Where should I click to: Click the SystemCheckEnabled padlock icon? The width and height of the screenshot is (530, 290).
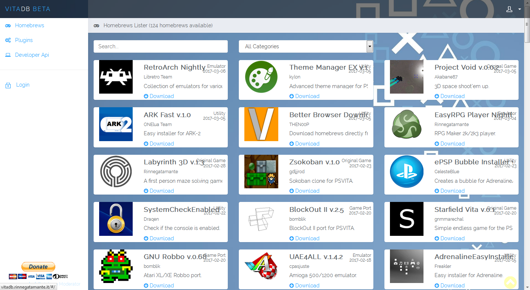[116, 219]
